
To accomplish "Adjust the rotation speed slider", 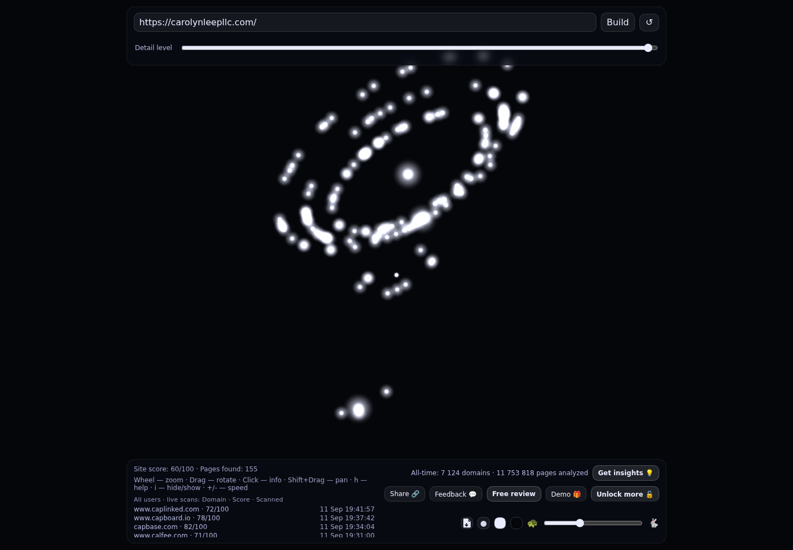I will point(593,523).
